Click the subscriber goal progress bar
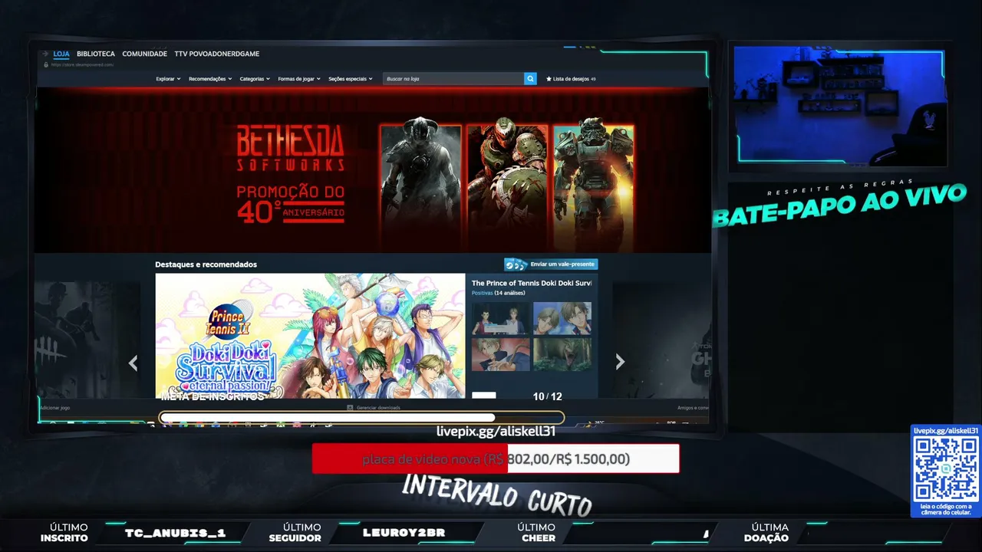Image resolution: width=982 pixels, height=552 pixels. pyautogui.click(x=362, y=418)
